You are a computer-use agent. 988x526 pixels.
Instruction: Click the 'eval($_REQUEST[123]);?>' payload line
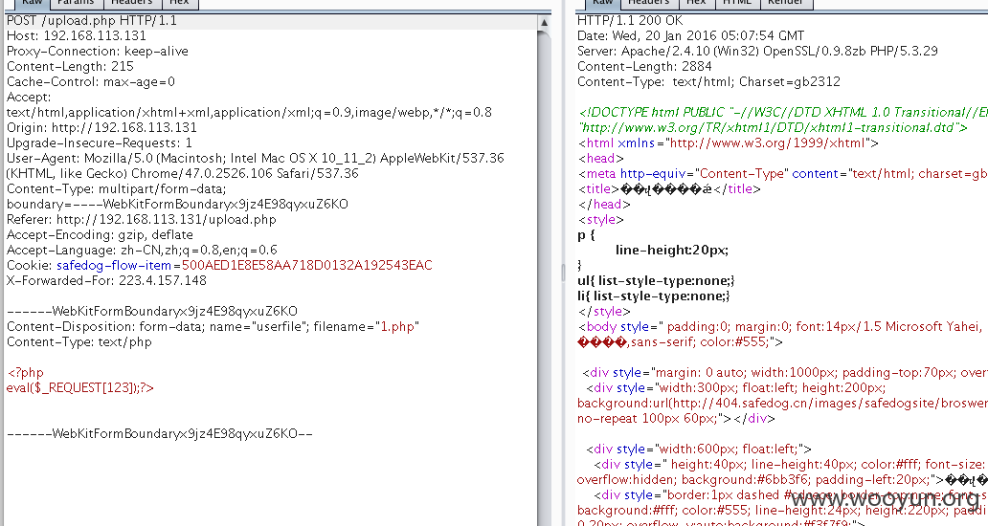click(80, 388)
